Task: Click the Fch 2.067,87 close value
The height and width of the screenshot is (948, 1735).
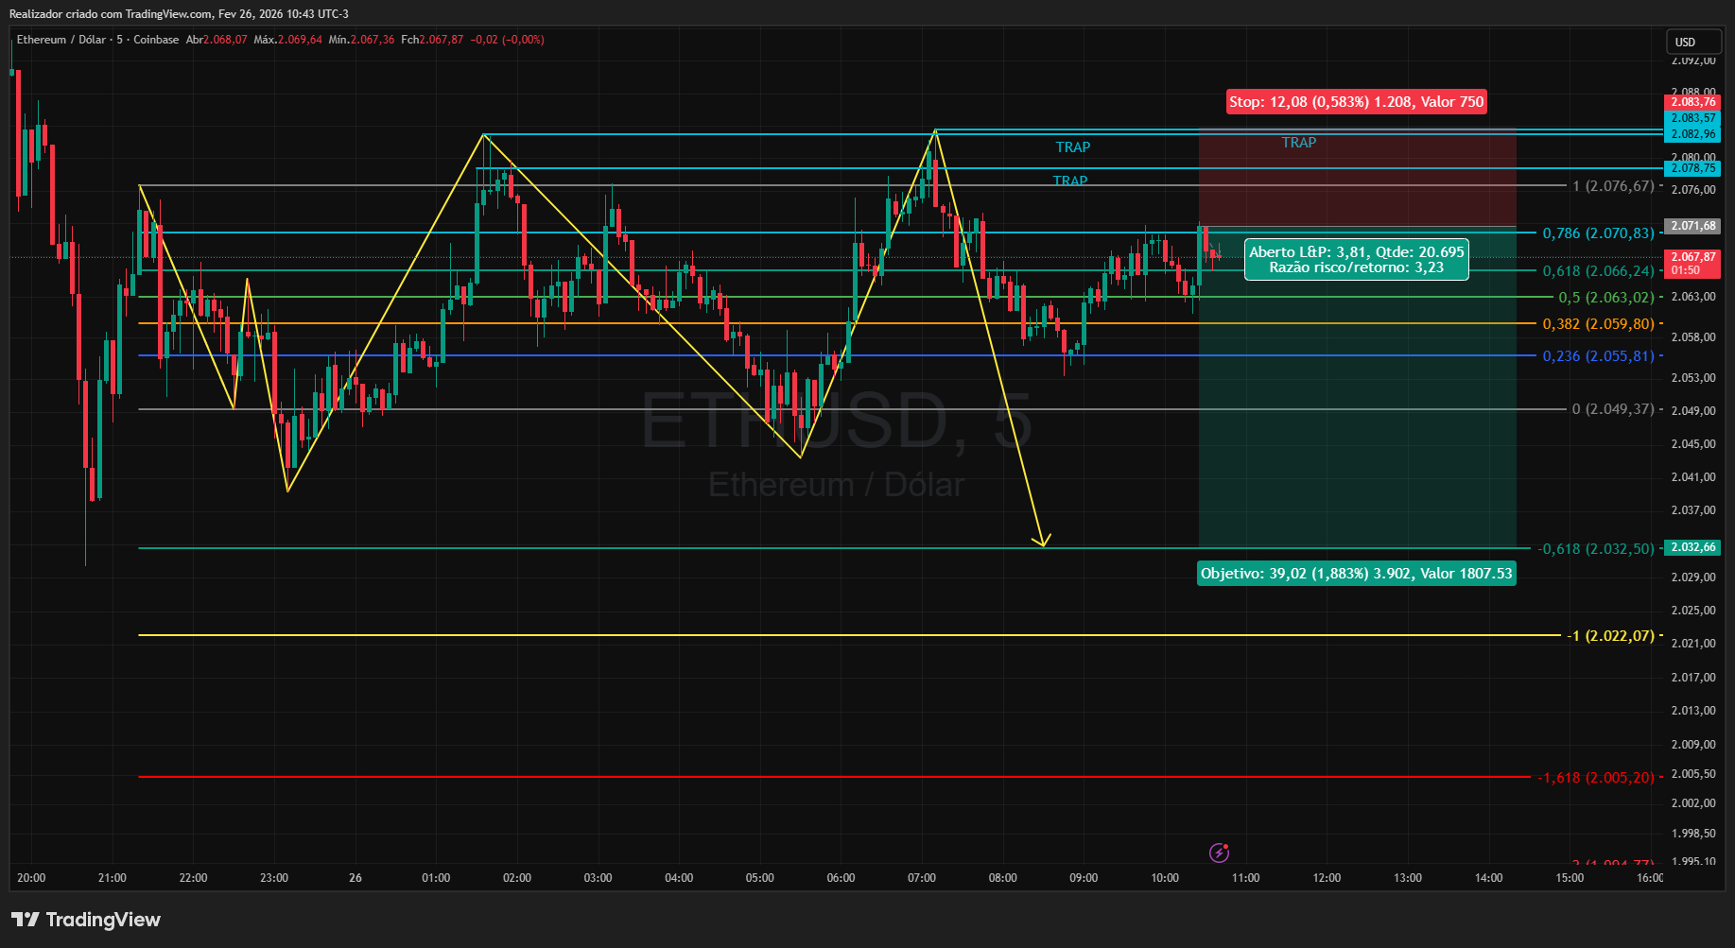Action: 432,40
